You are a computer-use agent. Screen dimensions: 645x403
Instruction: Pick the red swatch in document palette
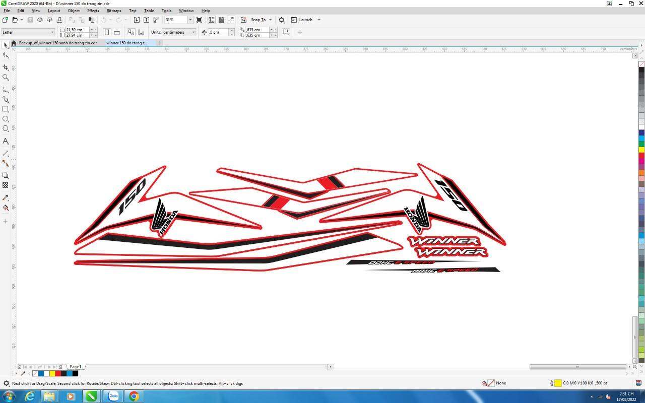click(x=58, y=373)
